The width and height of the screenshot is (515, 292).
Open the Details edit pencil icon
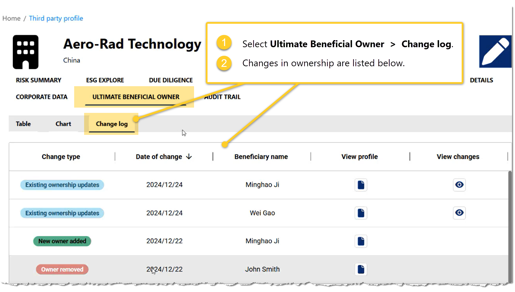[x=495, y=52]
